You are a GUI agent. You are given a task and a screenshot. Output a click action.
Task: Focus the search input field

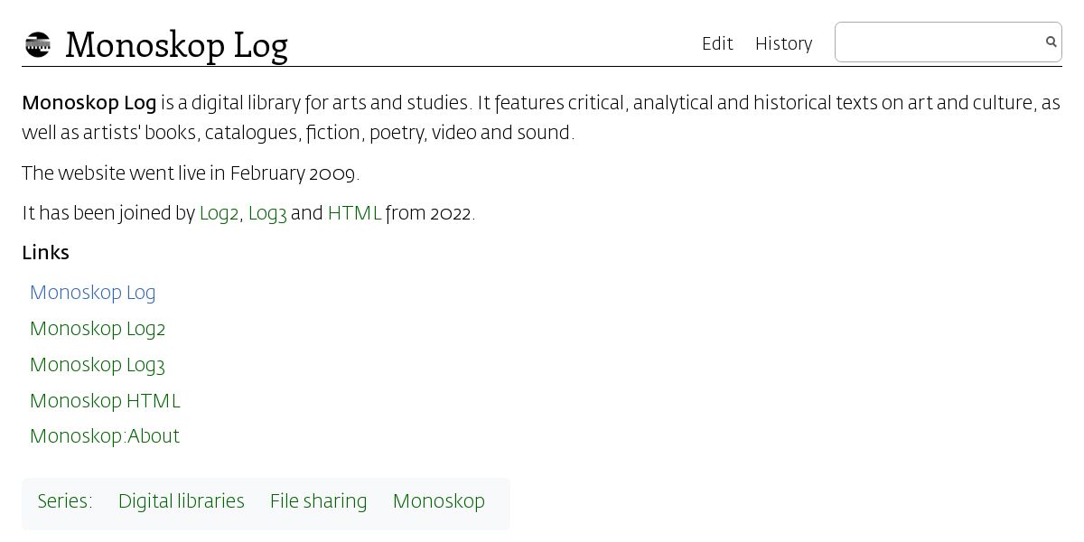point(939,42)
